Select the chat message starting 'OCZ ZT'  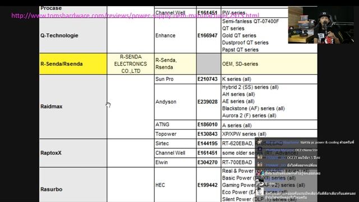tap(303, 158)
